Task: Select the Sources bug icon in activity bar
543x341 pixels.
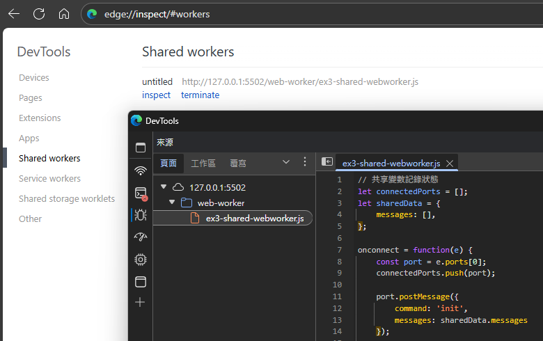Action: pyautogui.click(x=141, y=215)
